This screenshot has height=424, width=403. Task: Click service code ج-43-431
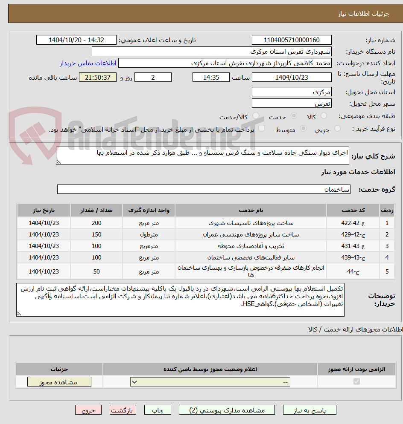(x=353, y=246)
